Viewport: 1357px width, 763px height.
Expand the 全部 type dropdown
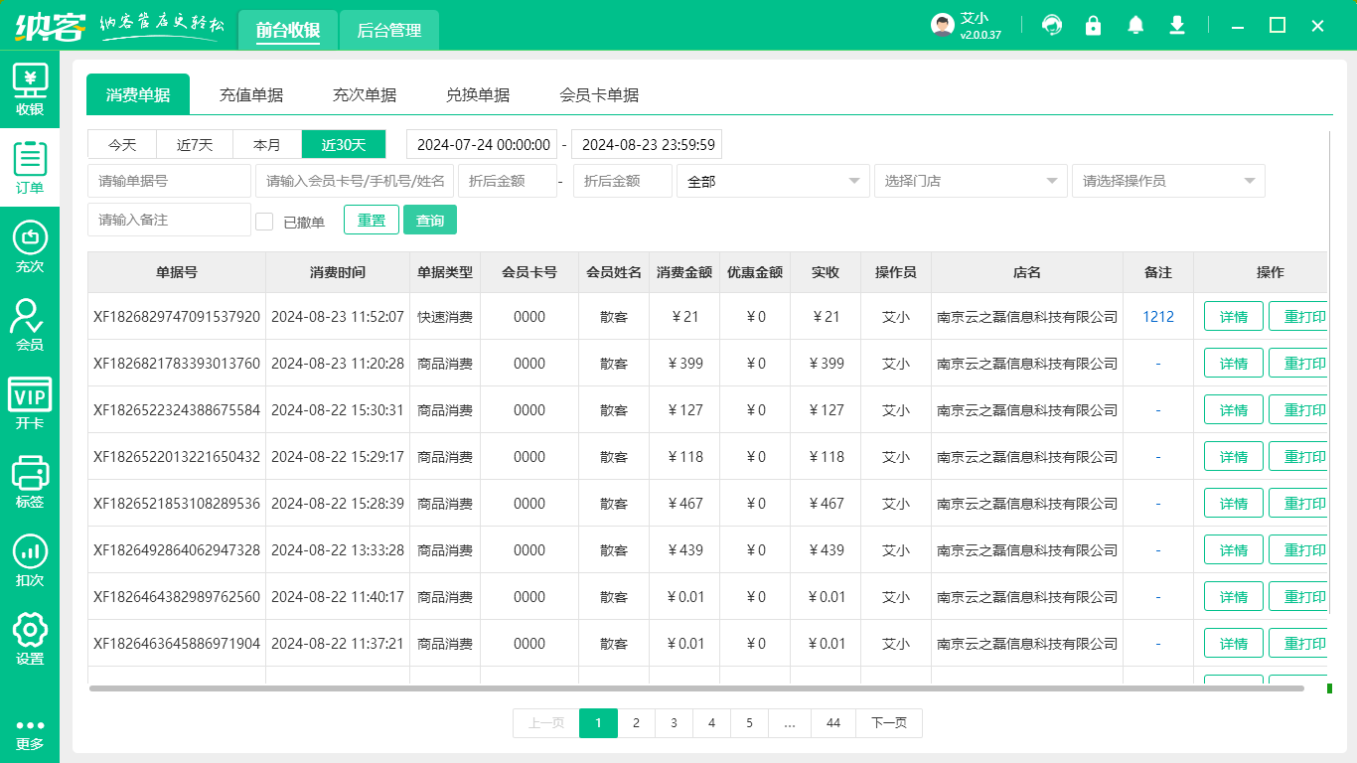click(773, 181)
